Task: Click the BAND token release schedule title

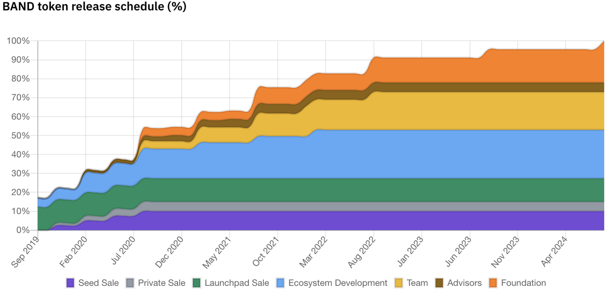Action: pos(94,8)
